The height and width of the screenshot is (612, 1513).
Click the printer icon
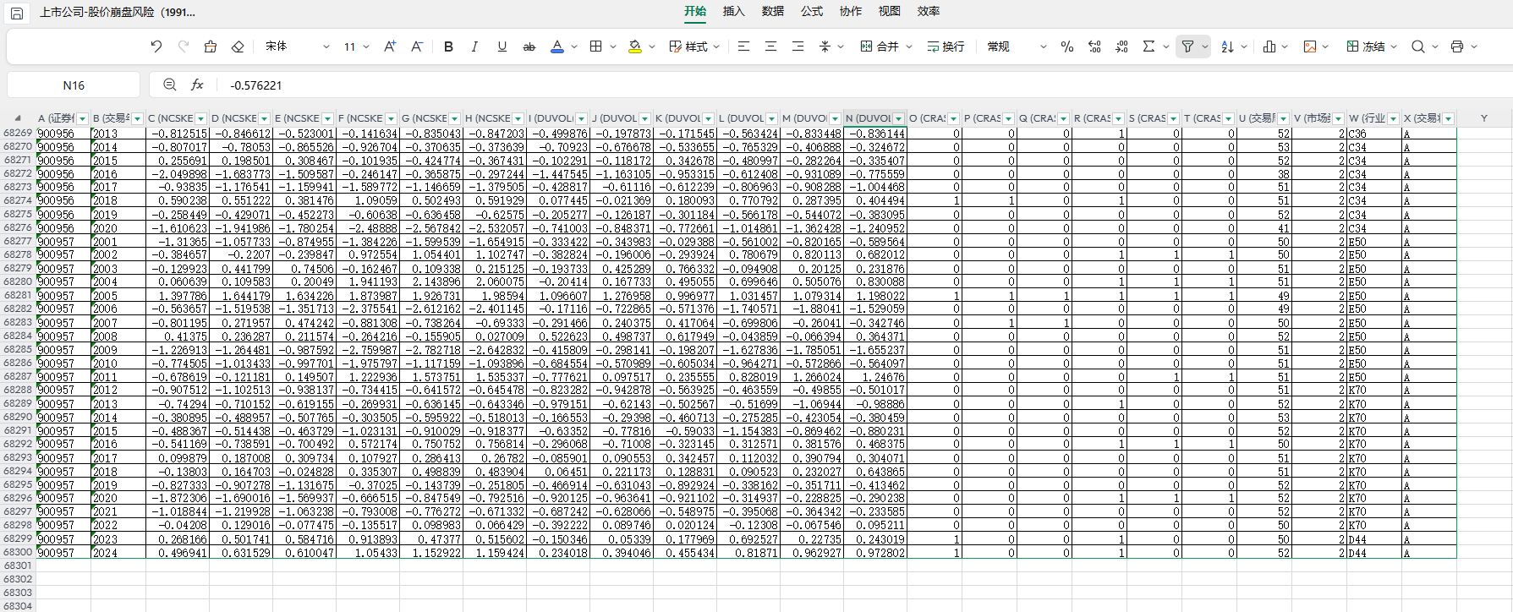point(1457,46)
